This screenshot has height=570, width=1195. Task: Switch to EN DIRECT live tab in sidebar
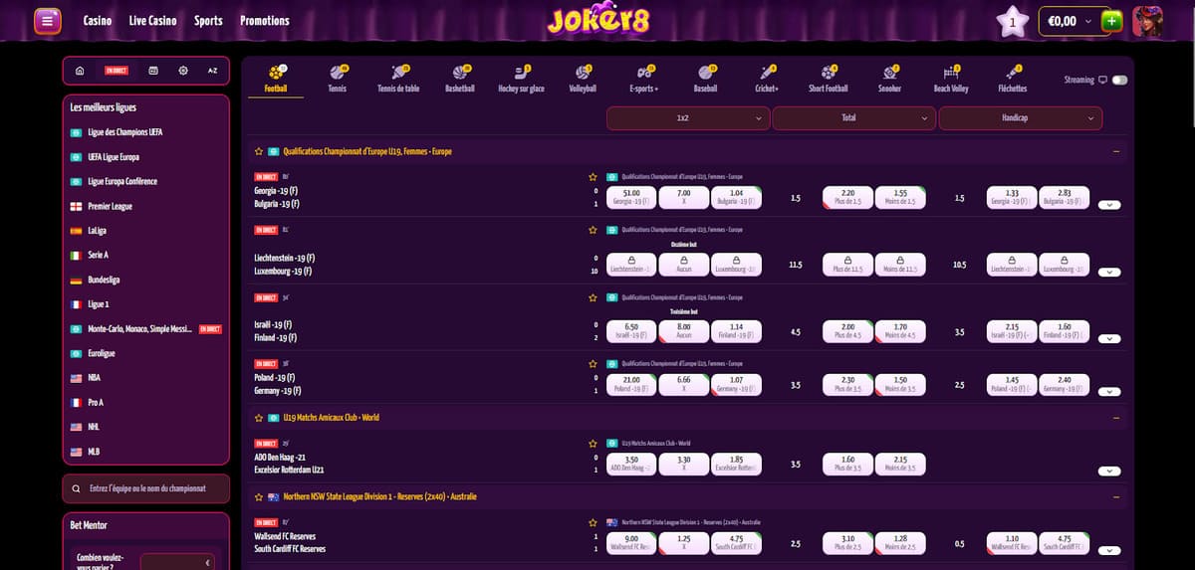pyautogui.click(x=116, y=71)
